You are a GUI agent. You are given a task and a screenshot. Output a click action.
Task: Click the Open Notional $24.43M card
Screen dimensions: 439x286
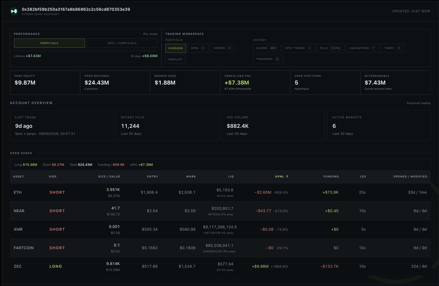115,83
